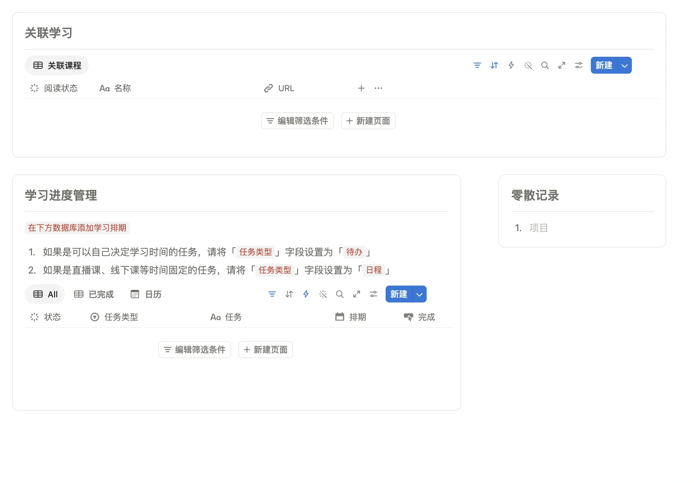Click sort icon in 关联课程 toolbar
The image size is (694, 483).
494,65
